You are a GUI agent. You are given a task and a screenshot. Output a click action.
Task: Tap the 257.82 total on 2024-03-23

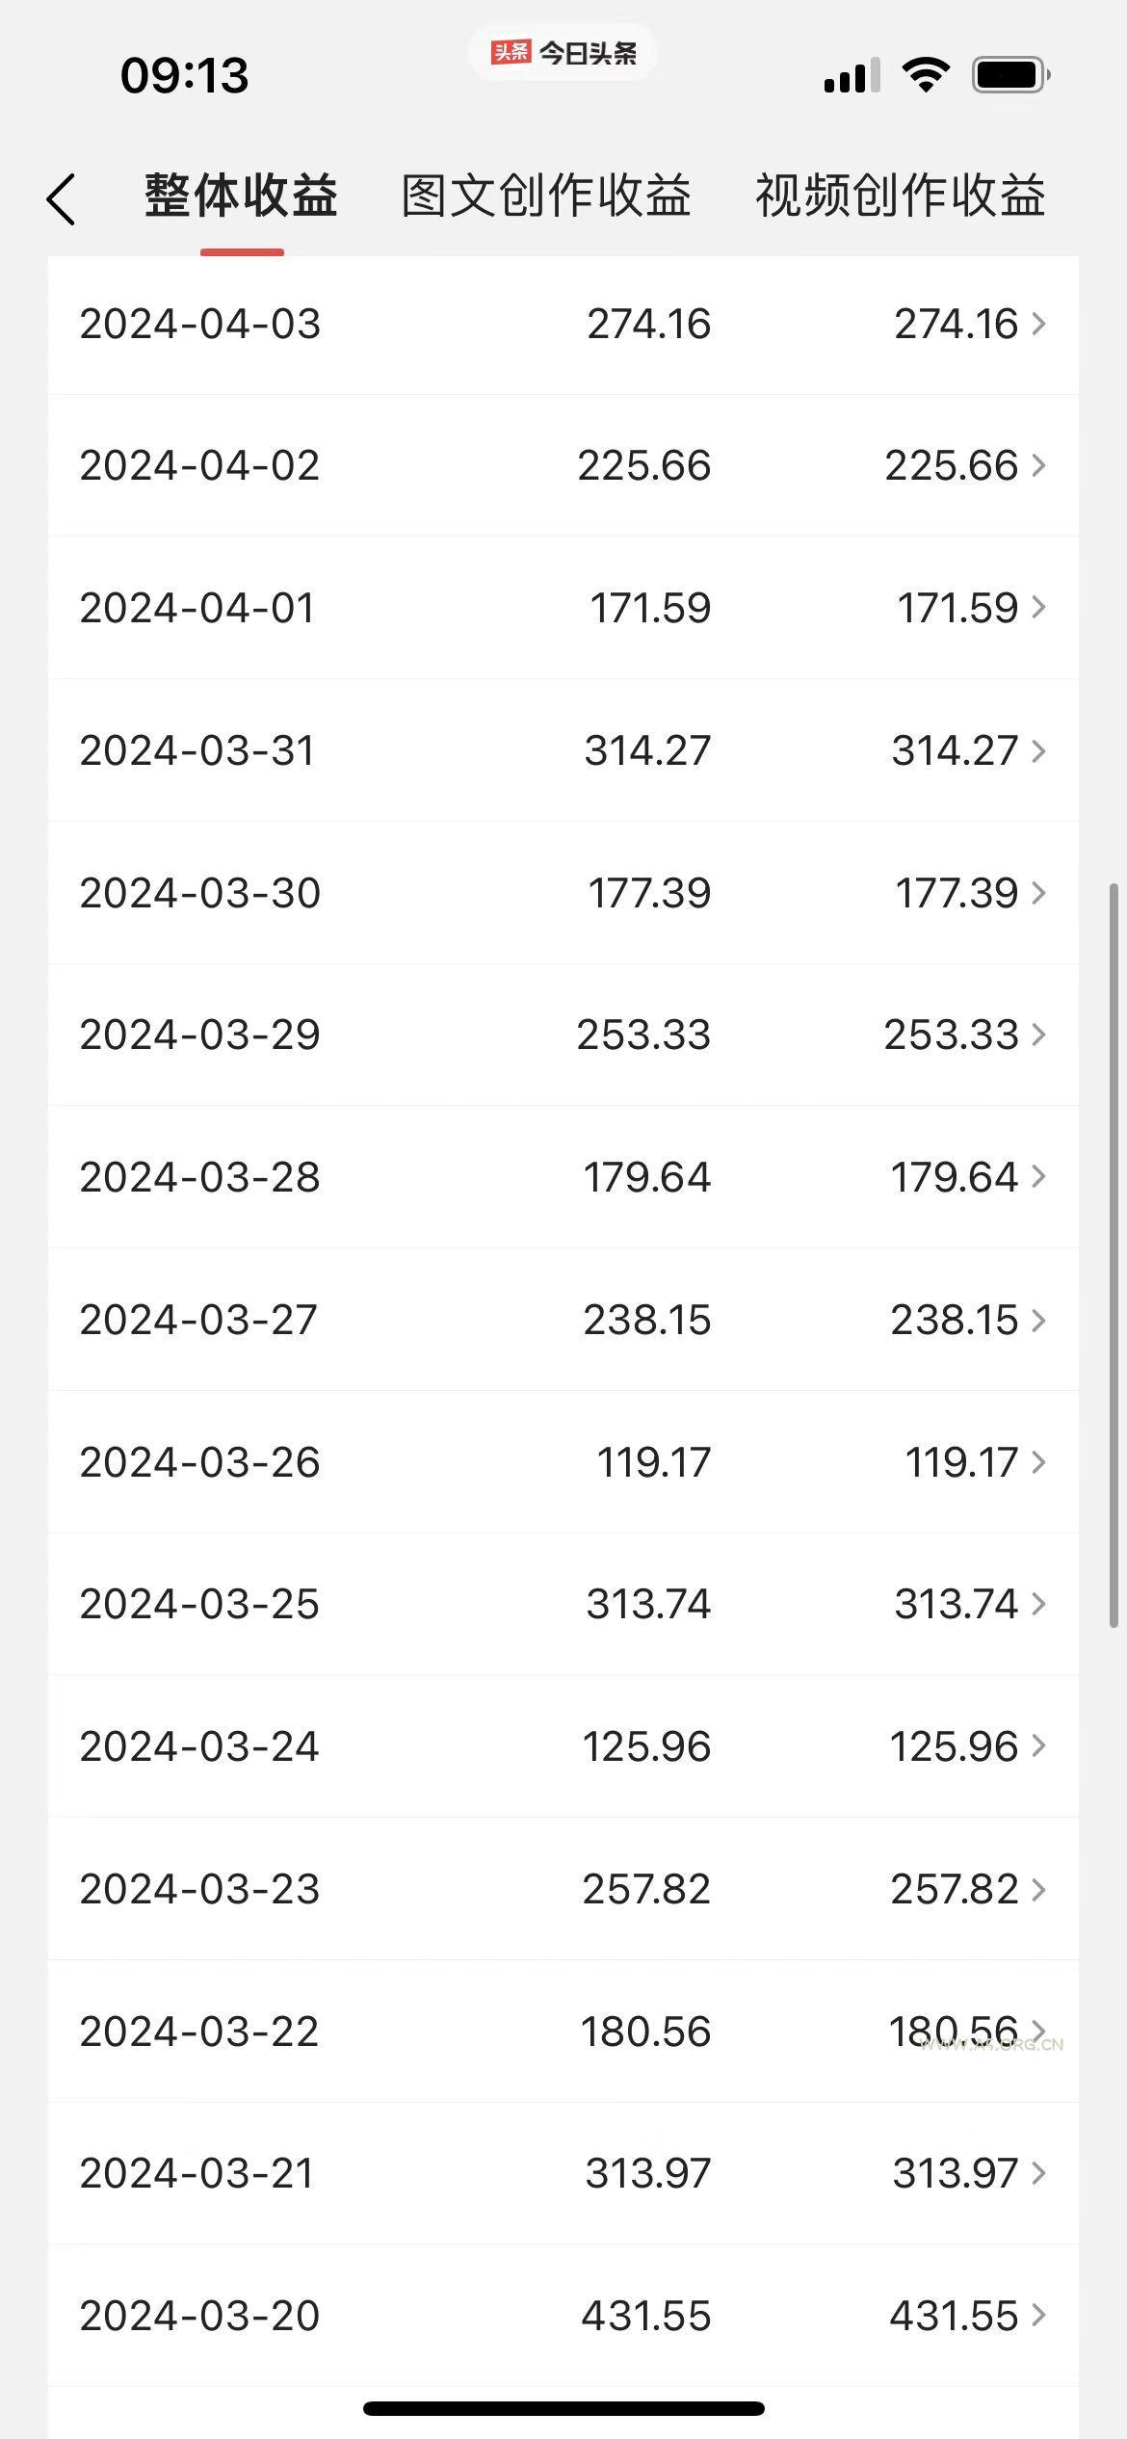(x=646, y=1889)
